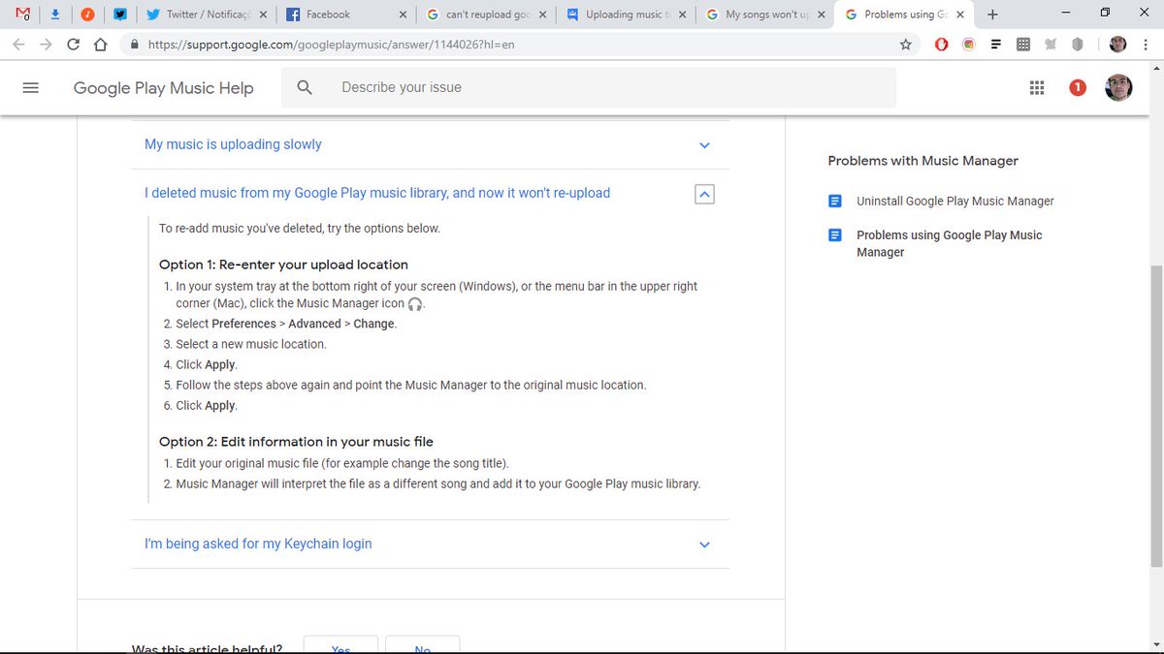Open the Google apps grid
The height and width of the screenshot is (654, 1164).
click(x=1037, y=88)
